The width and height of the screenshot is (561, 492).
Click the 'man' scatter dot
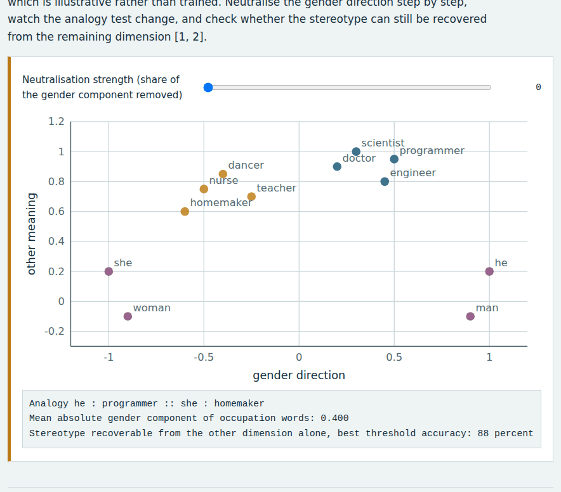point(470,316)
